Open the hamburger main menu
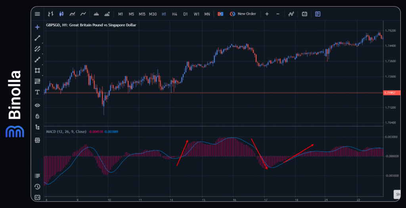The height and width of the screenshot is (208, 406). [37, 14]
